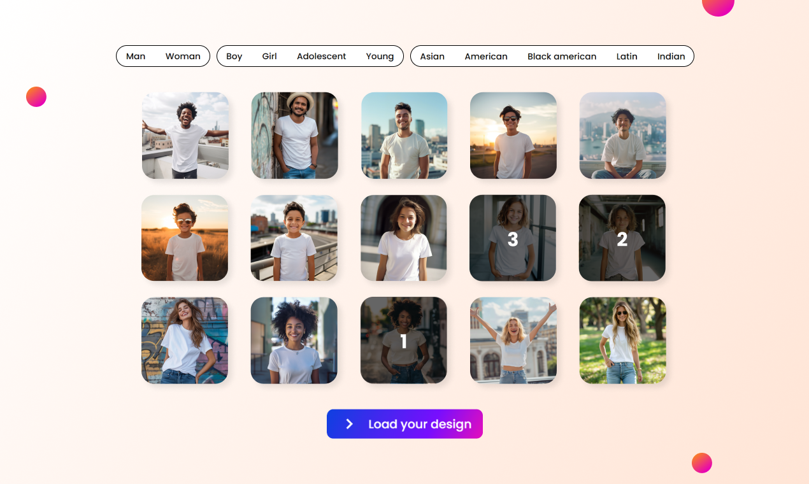Click the chevron arrow in Load your design
The width and height of the screenshot is (809, 484).
349,424
